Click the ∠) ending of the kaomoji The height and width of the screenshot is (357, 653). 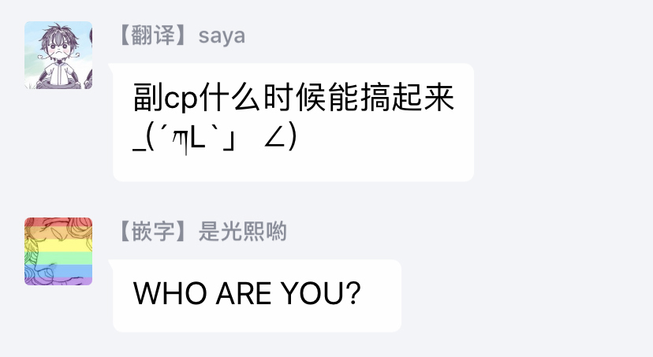click(x=280, y=137)
